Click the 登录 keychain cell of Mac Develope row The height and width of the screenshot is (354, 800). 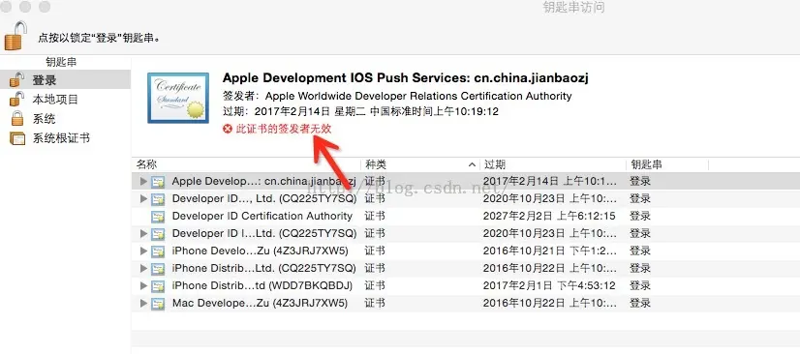click(640, 303)
